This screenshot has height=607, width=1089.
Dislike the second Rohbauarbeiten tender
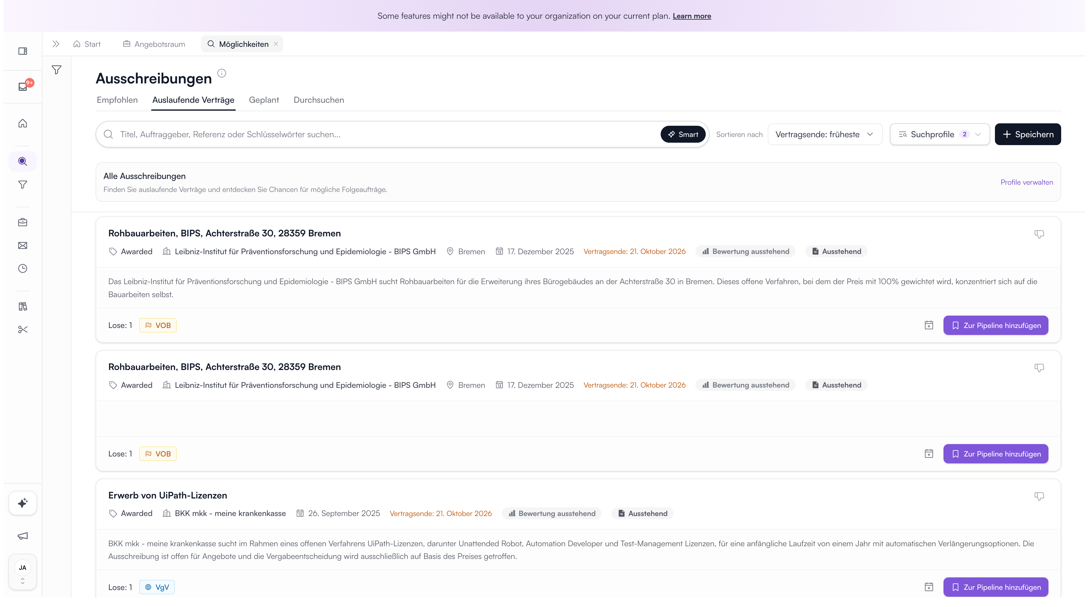coord(1039,368)
